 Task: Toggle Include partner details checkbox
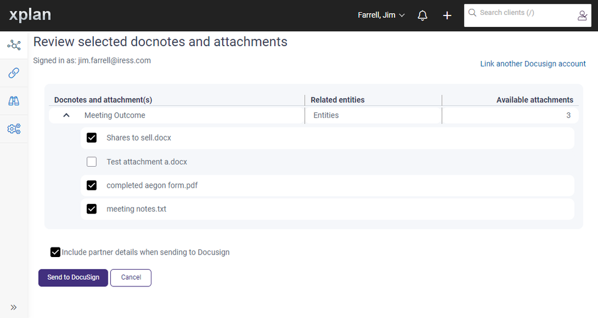pos(56,252)
